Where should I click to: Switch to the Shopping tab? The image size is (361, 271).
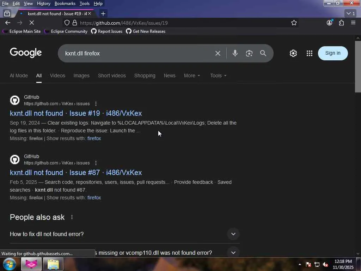pyautogui.click(x=145, y=76)
